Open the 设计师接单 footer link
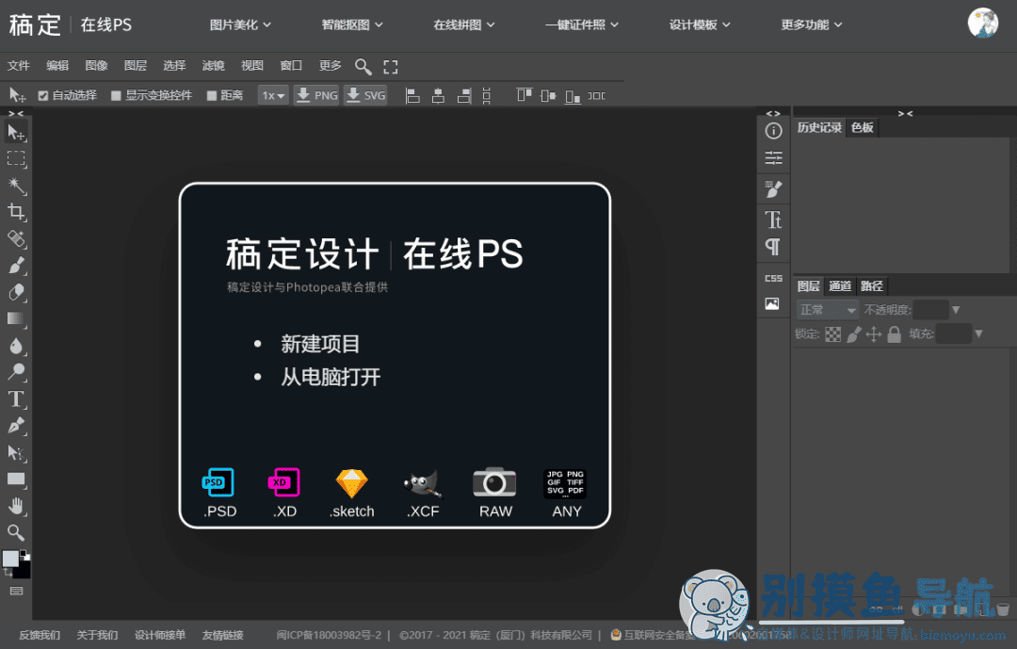1017x649 pixels. coord(160,635)
